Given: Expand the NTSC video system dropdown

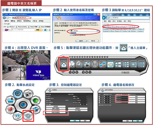Looking at the screenshot, I should tap(87, 100).
